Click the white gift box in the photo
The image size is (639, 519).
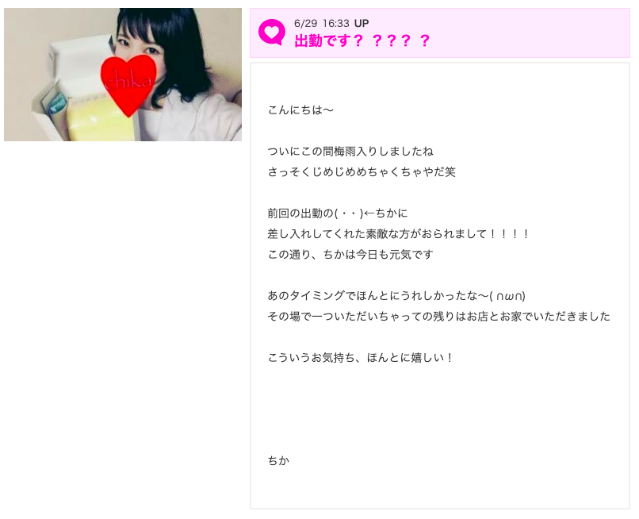(x=78, y=67)
